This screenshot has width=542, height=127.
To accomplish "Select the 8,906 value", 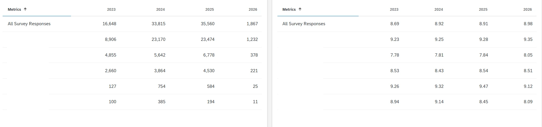I will click(x=111, y=39).
